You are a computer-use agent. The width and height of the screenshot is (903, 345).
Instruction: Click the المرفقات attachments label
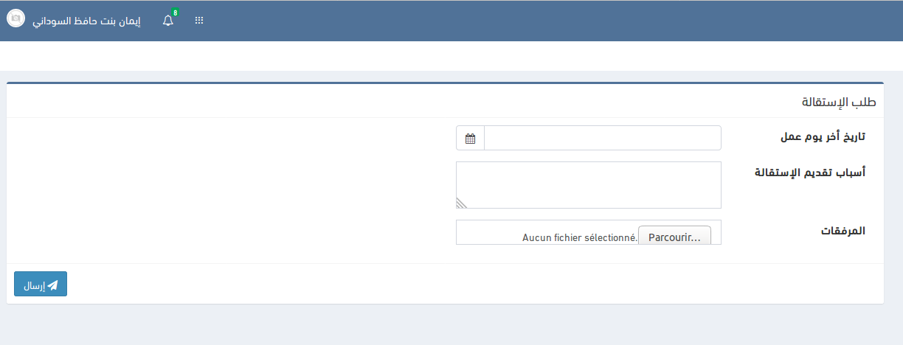coord(843,231)
